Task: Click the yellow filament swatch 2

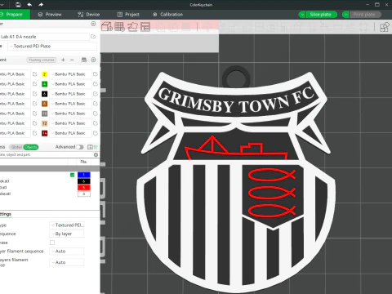Action: [x=44, y=74]
